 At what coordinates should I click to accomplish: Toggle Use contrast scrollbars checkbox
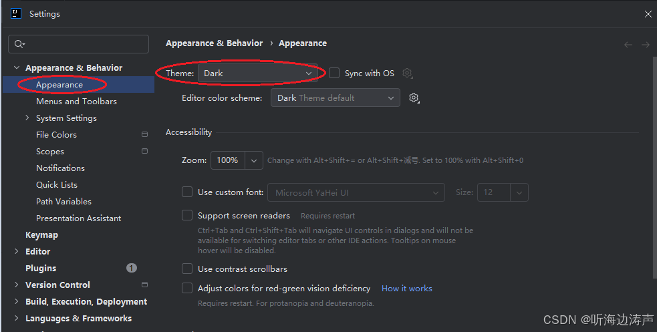187,269
